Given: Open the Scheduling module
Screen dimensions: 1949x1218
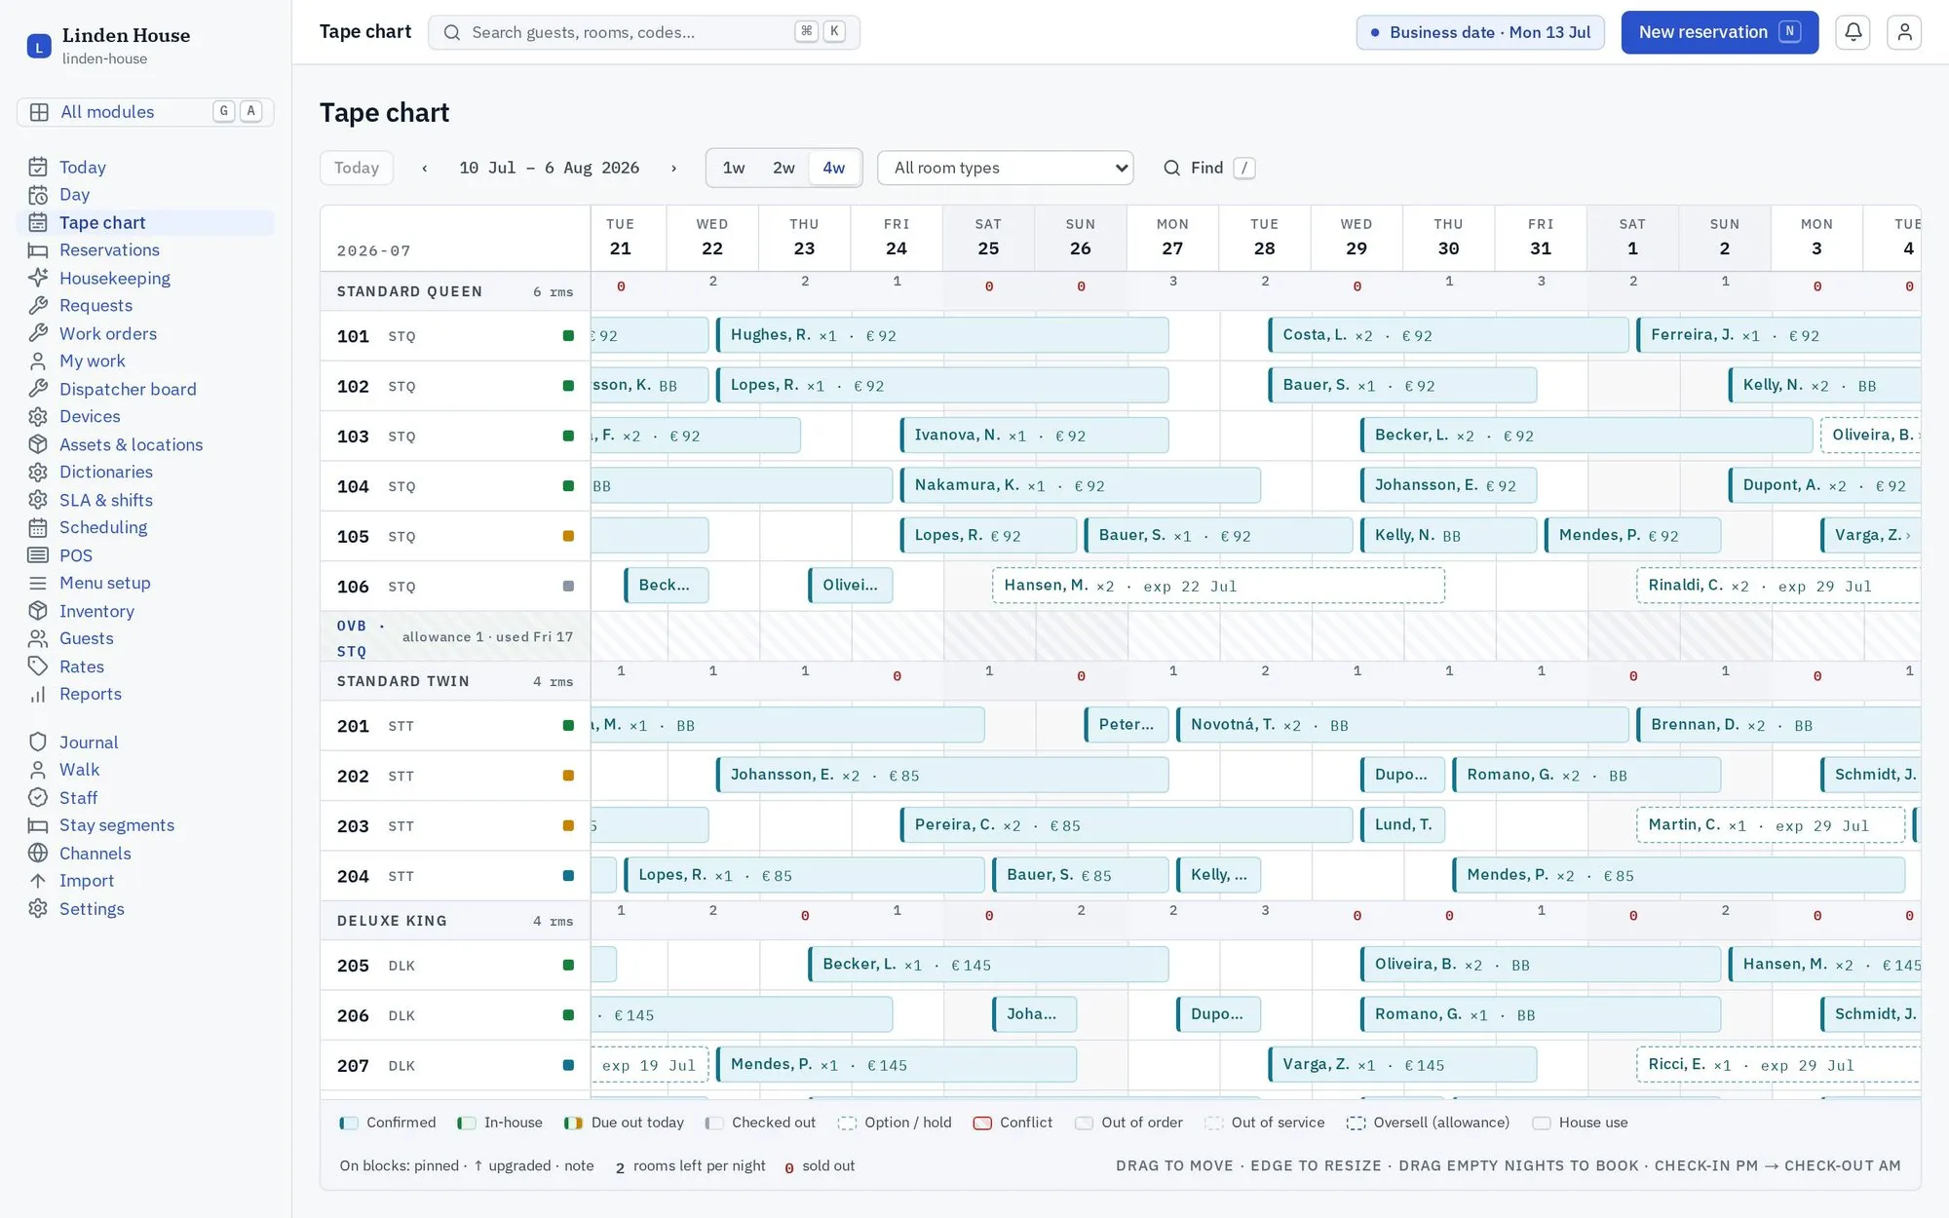Looking at the screenshot, I should [x=145, y=527].
